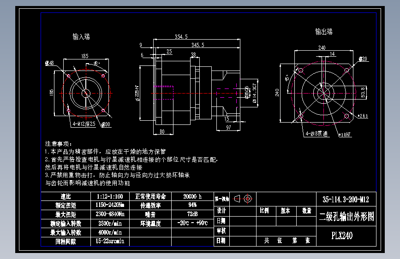Screen dimensions: 400x259
Task: Click the ø114.307 diameter dimension text
Action: click(254, 93)
